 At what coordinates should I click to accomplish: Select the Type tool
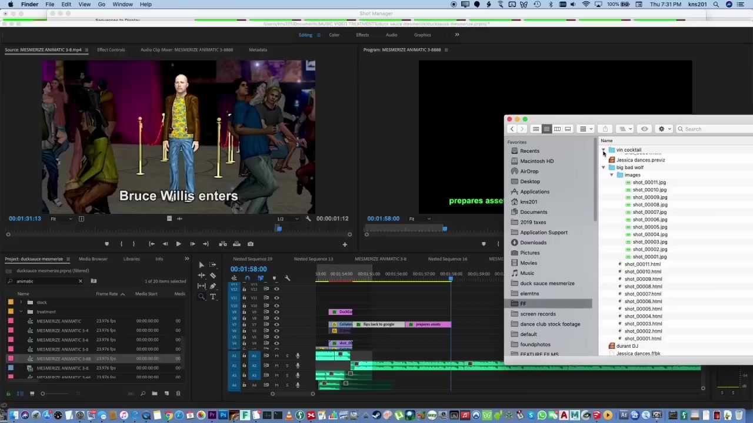point(213,297)
